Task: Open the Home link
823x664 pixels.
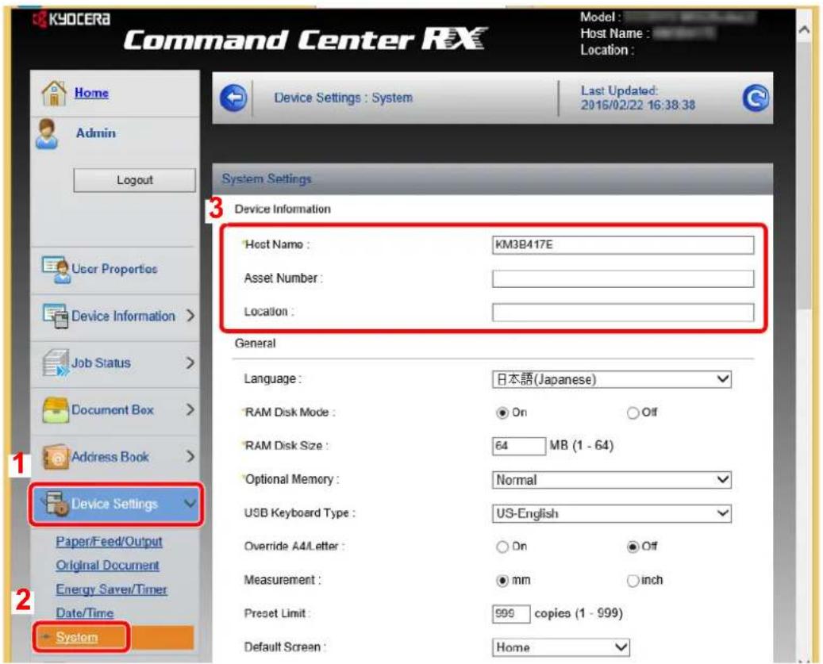Action: [91, 93]
